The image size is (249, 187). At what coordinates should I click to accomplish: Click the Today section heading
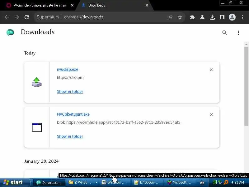click(30, 53)
